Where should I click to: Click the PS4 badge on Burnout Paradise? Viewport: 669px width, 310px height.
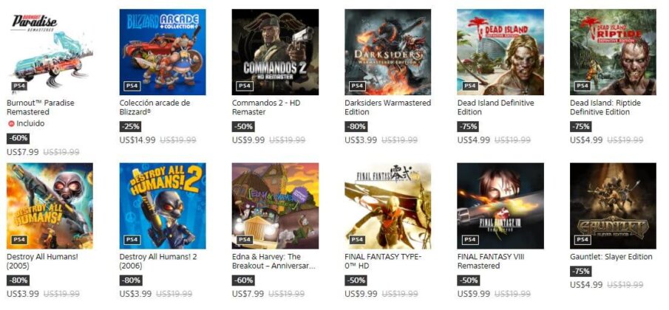pos(19,86)
